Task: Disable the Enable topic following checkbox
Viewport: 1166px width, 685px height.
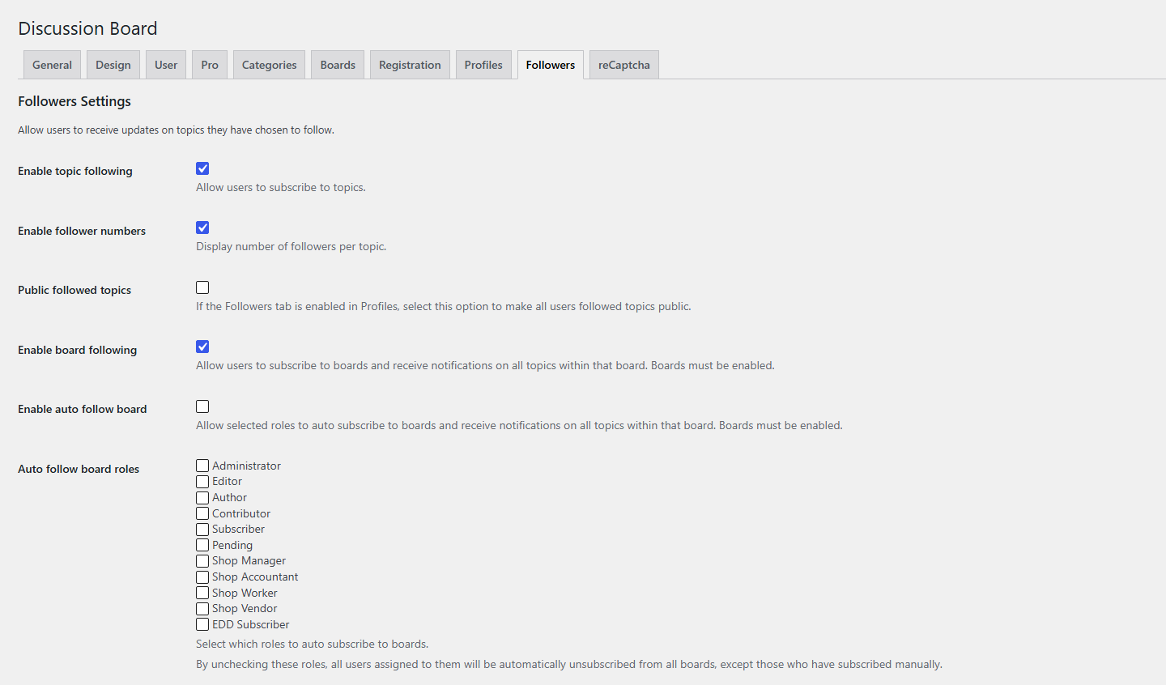Action: tap(202, 168)
